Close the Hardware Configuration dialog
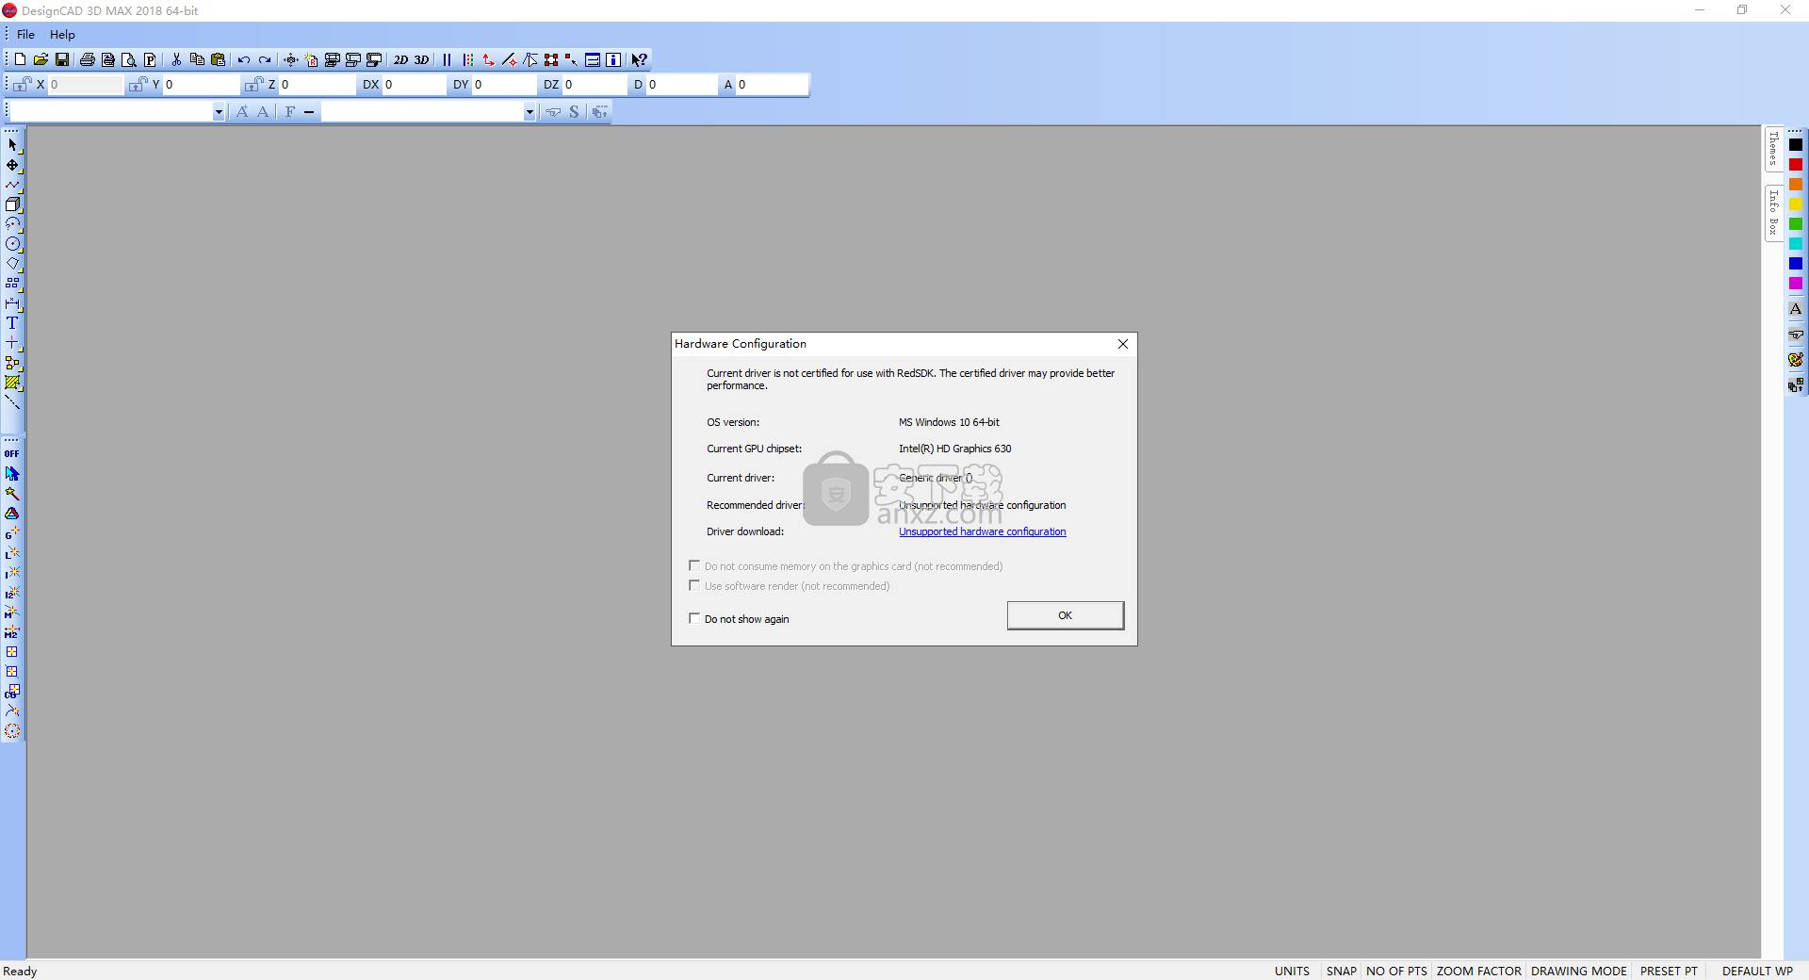Screen dimensions: 1809x980 1122,344
